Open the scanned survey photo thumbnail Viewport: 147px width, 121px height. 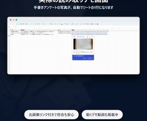(83, 44)
